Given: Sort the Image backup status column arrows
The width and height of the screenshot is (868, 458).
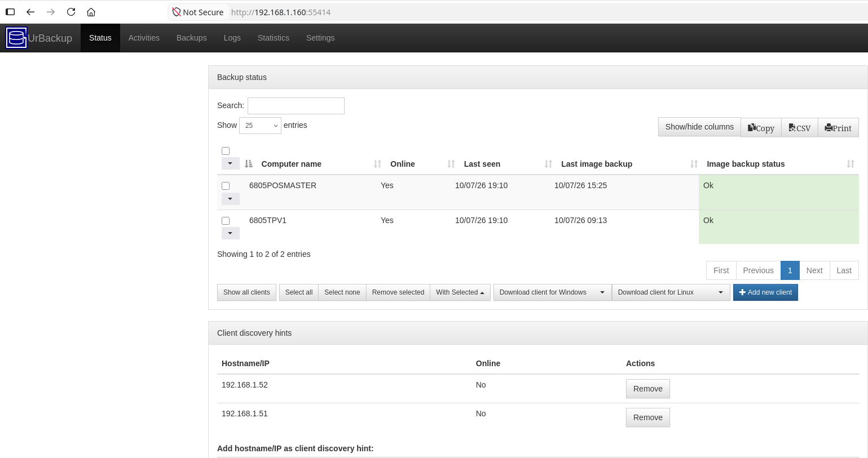Looking at the screenshot, I should click(x=851, y=164).
